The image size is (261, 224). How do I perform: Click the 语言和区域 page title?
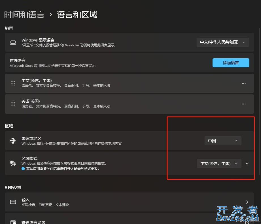pyautogui.click(x=77, y=15)
